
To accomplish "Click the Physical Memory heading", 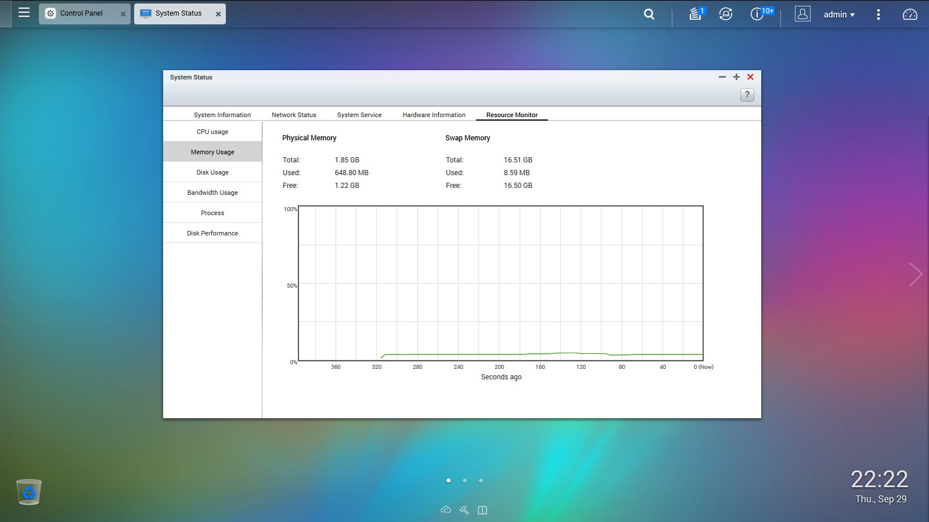I will (309, 138).
